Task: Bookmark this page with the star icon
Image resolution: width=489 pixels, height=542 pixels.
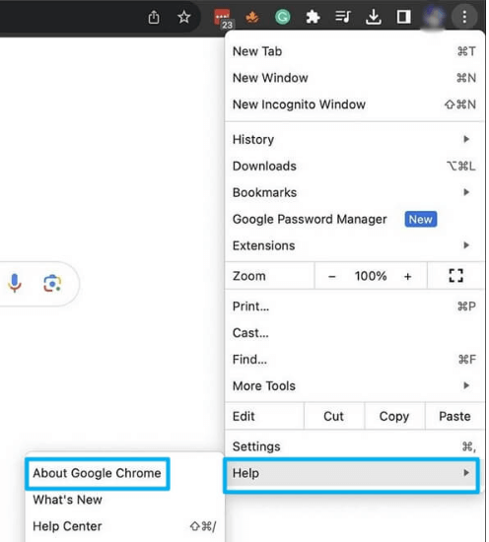Action: point(183,17)
